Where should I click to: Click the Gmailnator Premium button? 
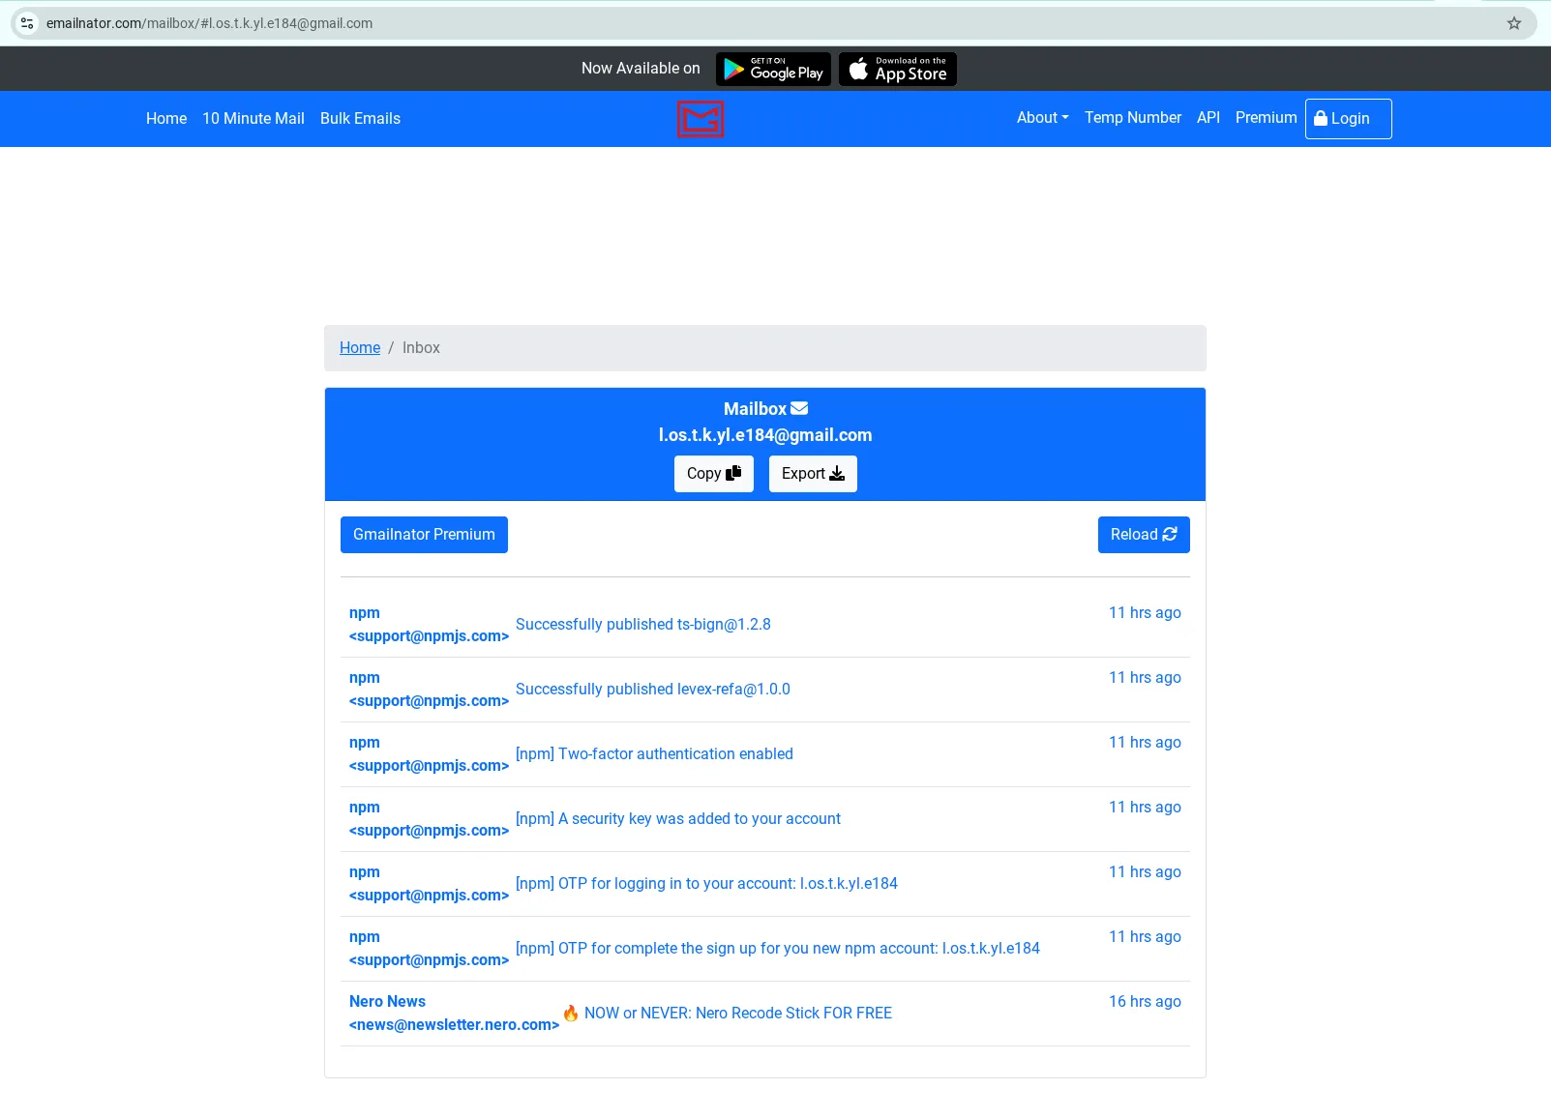(x=424, y=534)
